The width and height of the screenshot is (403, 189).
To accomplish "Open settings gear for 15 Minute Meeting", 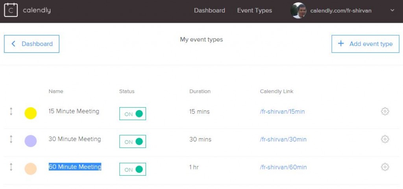I will [385, 111].
